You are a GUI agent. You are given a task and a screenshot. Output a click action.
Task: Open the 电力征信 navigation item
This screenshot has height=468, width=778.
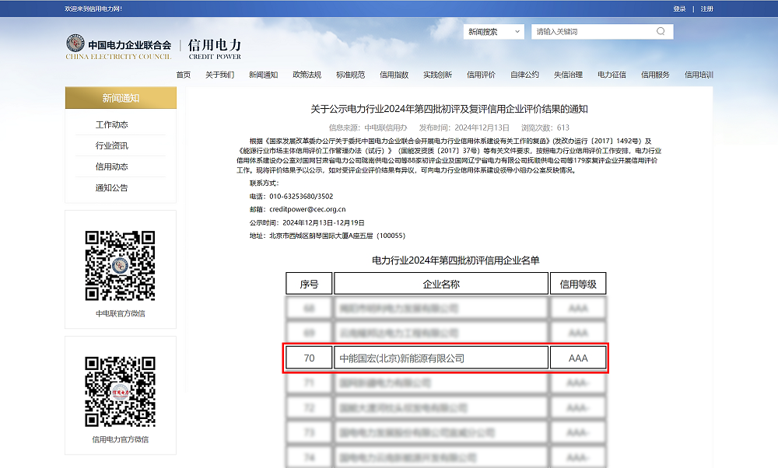[x=612, y=75]
